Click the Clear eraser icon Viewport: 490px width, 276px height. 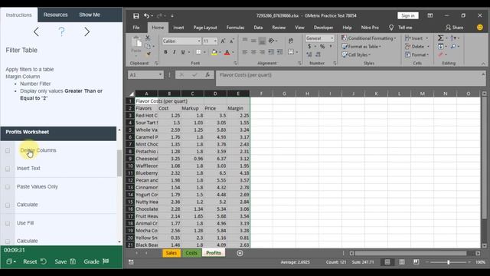coord(440,54)
